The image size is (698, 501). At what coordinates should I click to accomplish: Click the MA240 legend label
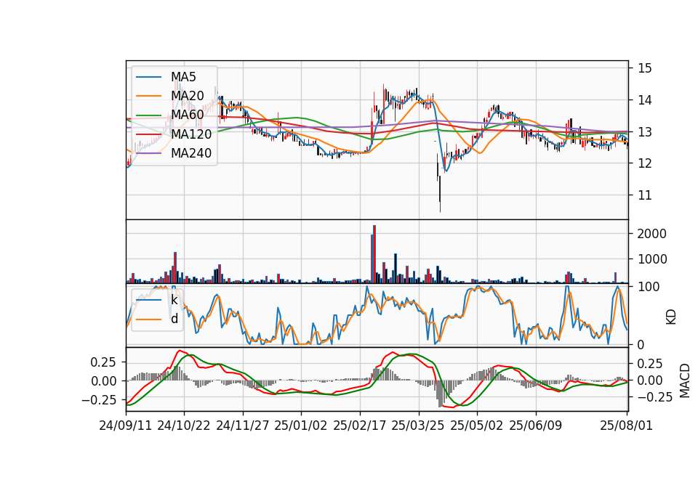click(191, 153)
